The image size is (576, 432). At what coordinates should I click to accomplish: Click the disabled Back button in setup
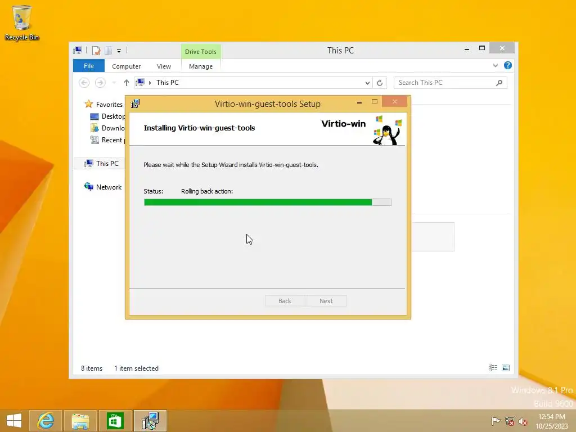(x=285, y=301)
